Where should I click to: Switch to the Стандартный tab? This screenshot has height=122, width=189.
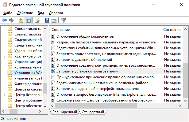[x=93, y=112]
